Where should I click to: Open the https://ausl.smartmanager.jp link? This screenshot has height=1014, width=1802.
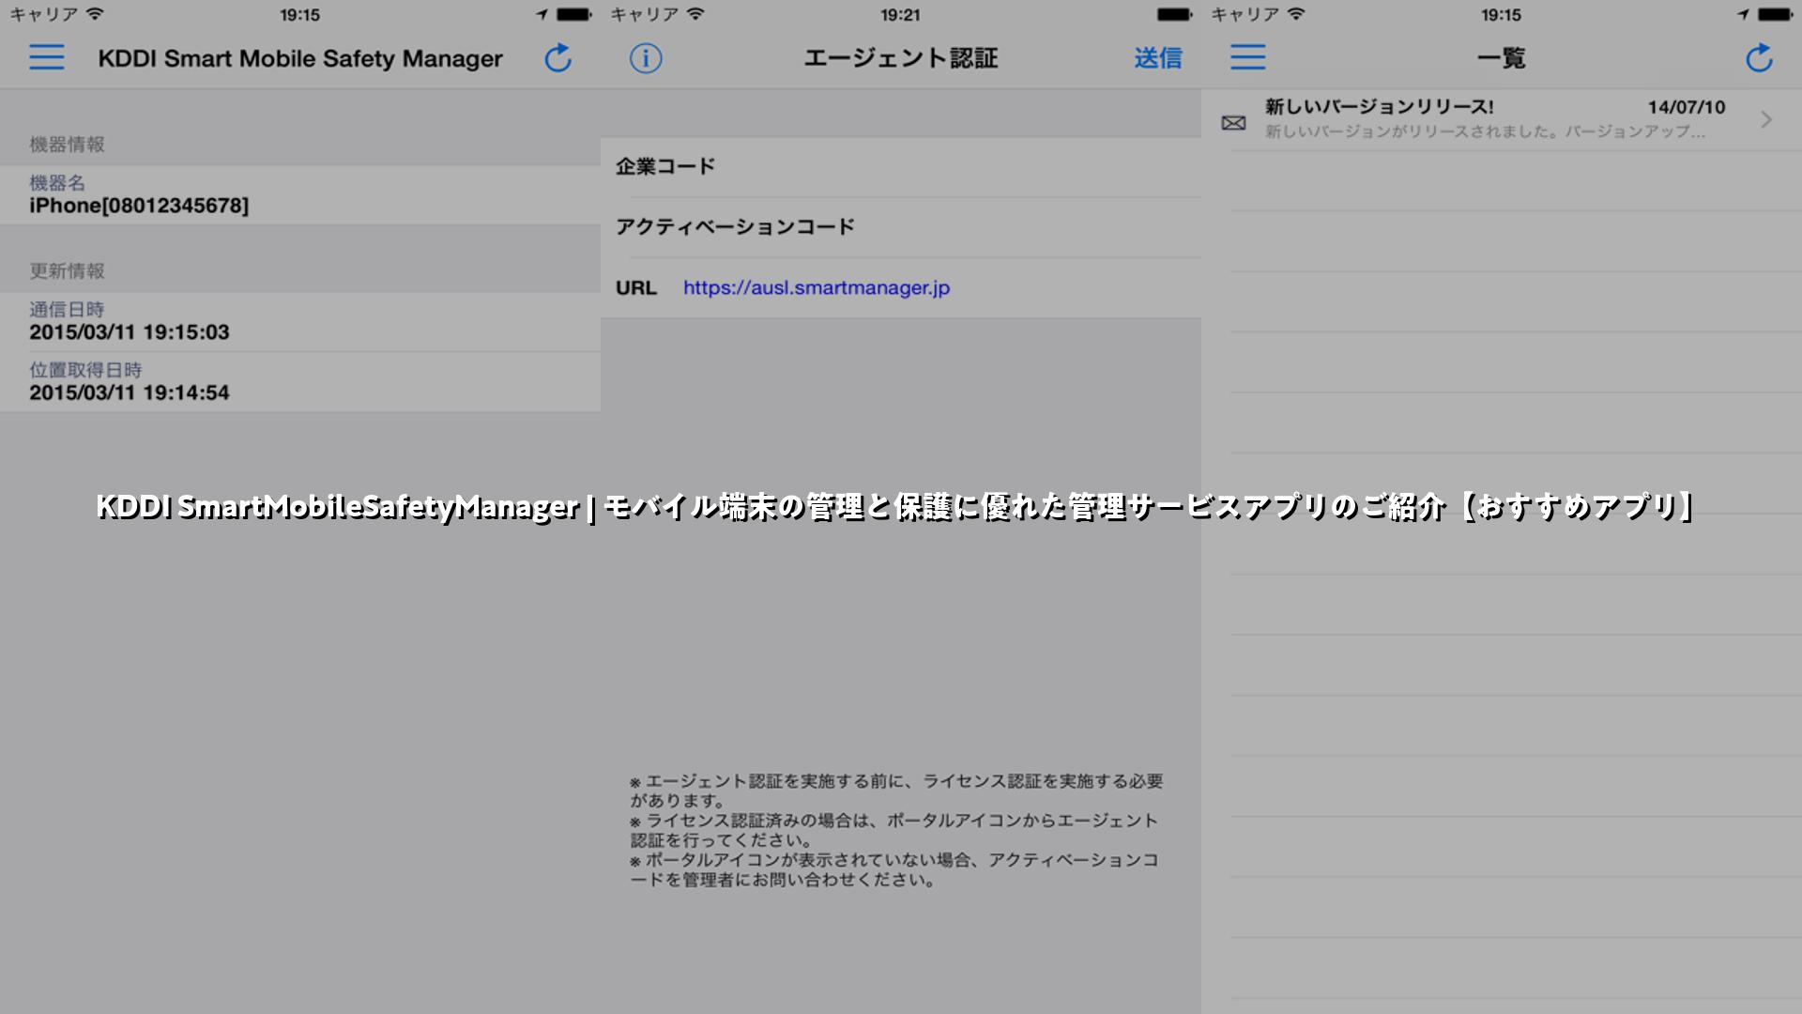[x=817, y=288]
